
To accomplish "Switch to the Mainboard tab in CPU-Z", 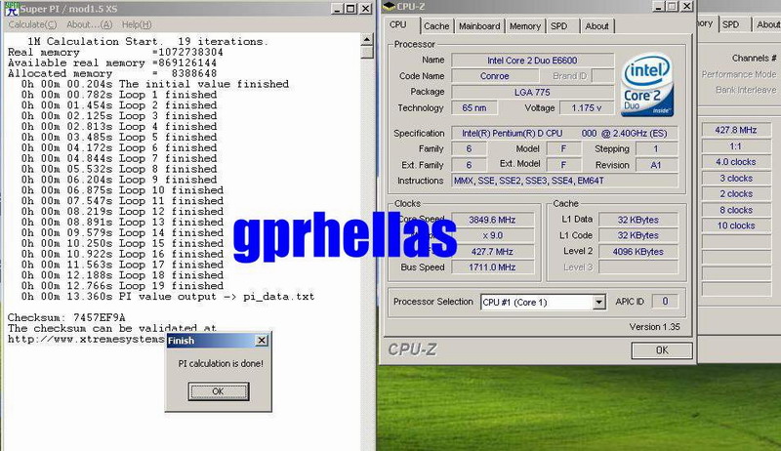I will coord(479,26).
